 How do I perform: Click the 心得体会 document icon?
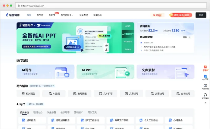pos(170,120)
